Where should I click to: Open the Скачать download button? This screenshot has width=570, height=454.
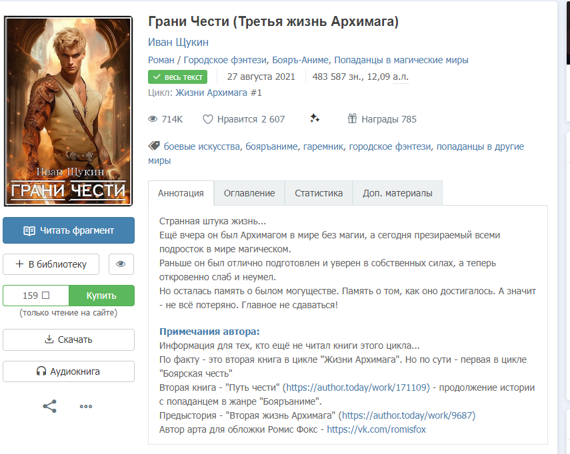click(69, 340)
